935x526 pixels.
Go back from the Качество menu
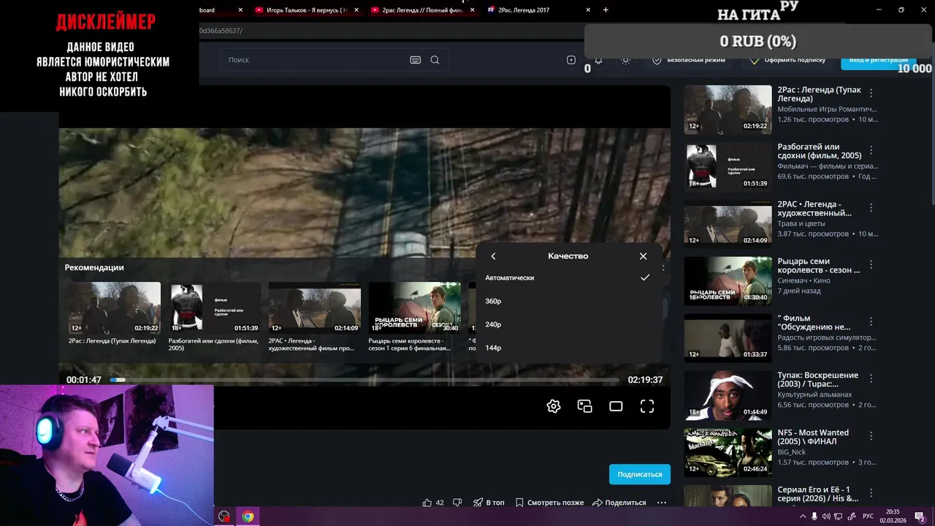(x=493, y=256)
